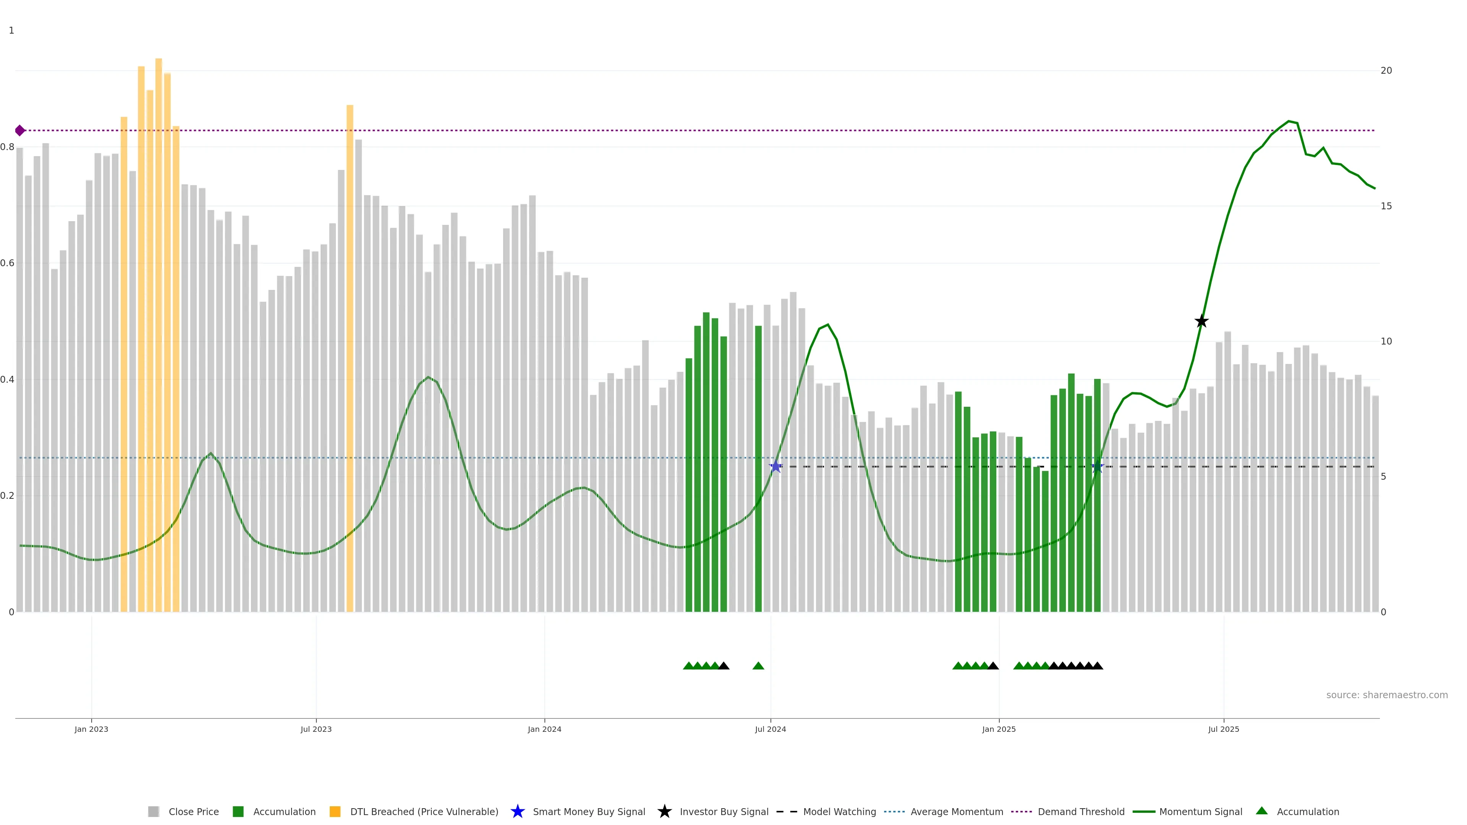Click orange DTL Breached legend swatch

click(335, 811)
